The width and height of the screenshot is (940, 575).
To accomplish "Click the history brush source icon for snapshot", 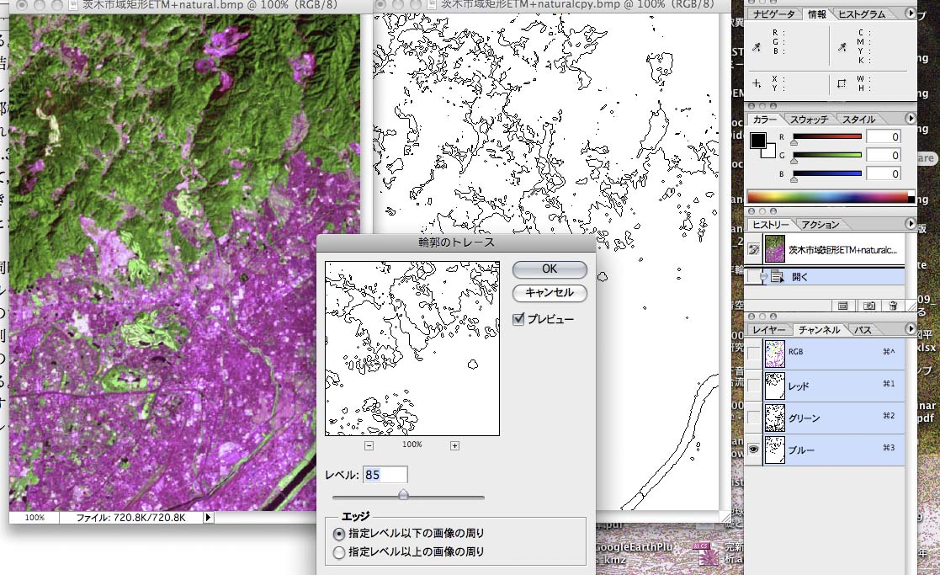I will click(753, 249).
